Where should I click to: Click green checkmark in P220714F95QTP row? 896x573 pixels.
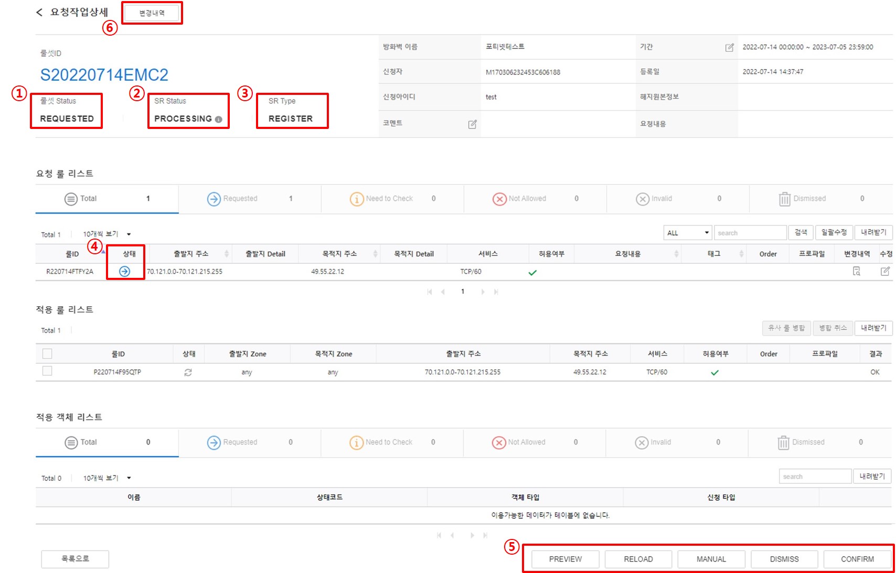pos(714,373)
